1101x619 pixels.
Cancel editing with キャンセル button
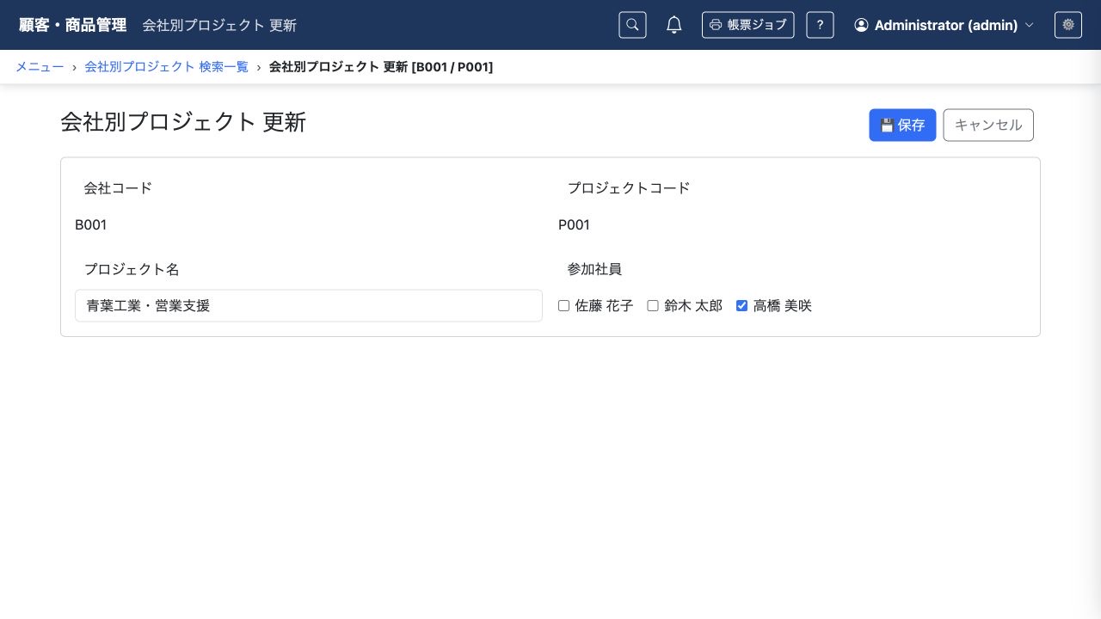pos(988,125)
